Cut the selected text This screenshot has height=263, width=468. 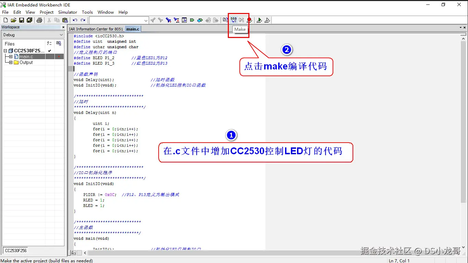(49, 20)
